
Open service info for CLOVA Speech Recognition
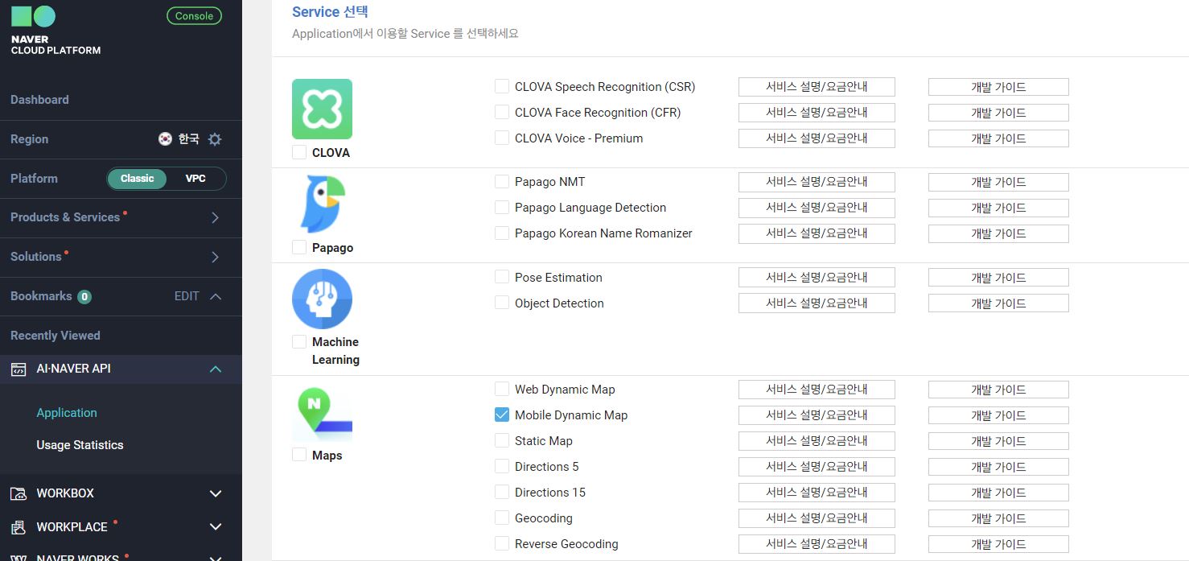coord(817,87)
